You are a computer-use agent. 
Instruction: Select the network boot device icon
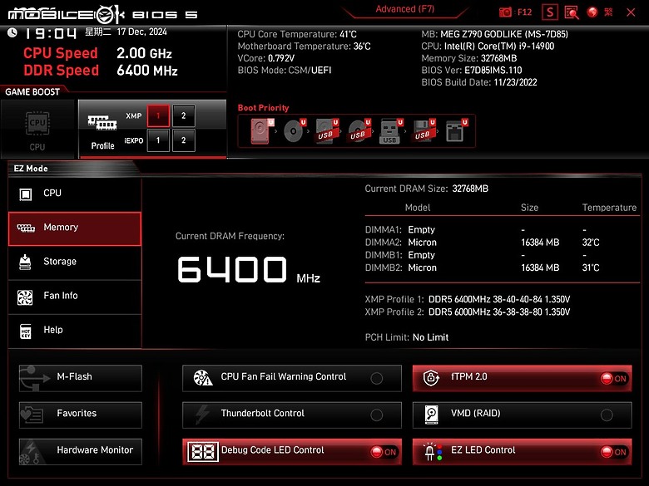(456, 131)
